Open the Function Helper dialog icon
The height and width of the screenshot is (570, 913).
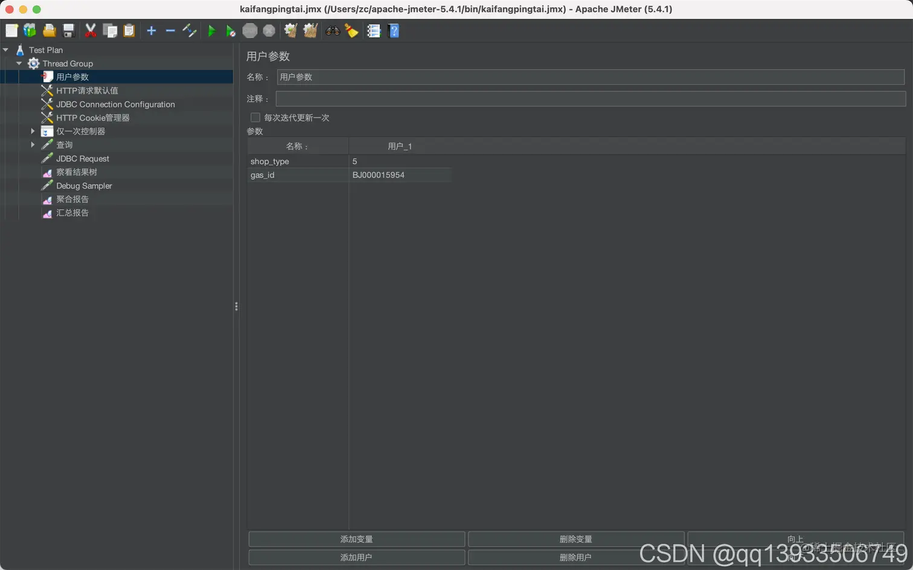pyautogui.click(x=374, y=31)
